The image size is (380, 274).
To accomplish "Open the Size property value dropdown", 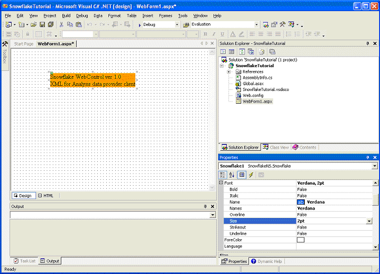I will [x=369, y=221].
